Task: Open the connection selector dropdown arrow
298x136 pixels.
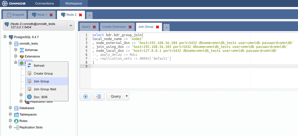Action: pos(71,26)
